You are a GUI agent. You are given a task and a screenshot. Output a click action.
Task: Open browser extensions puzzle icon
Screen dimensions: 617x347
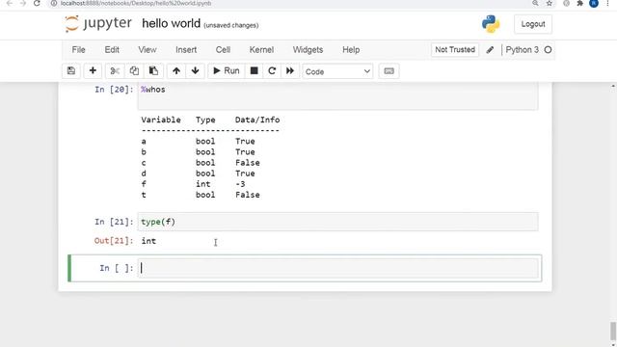580,3
